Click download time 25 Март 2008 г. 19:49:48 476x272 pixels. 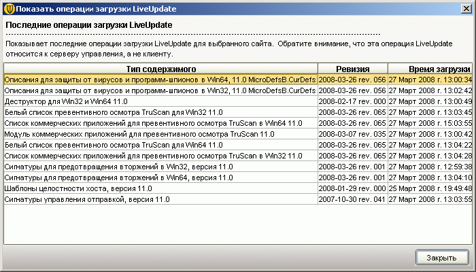coord(430,189)
